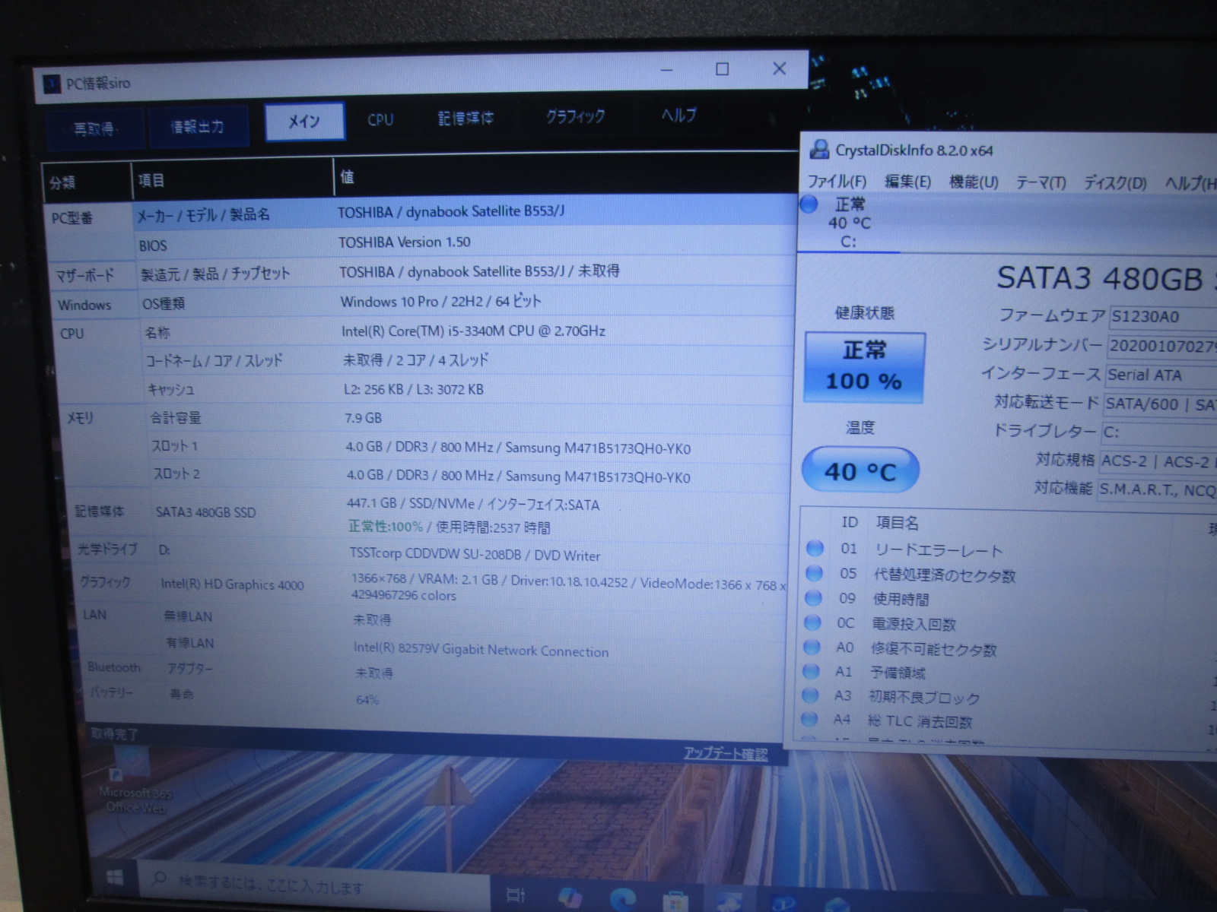
Task: Select the Windows 10 Pro / 22H2 value
Action: pyautogui.click(x=440, y=301)
